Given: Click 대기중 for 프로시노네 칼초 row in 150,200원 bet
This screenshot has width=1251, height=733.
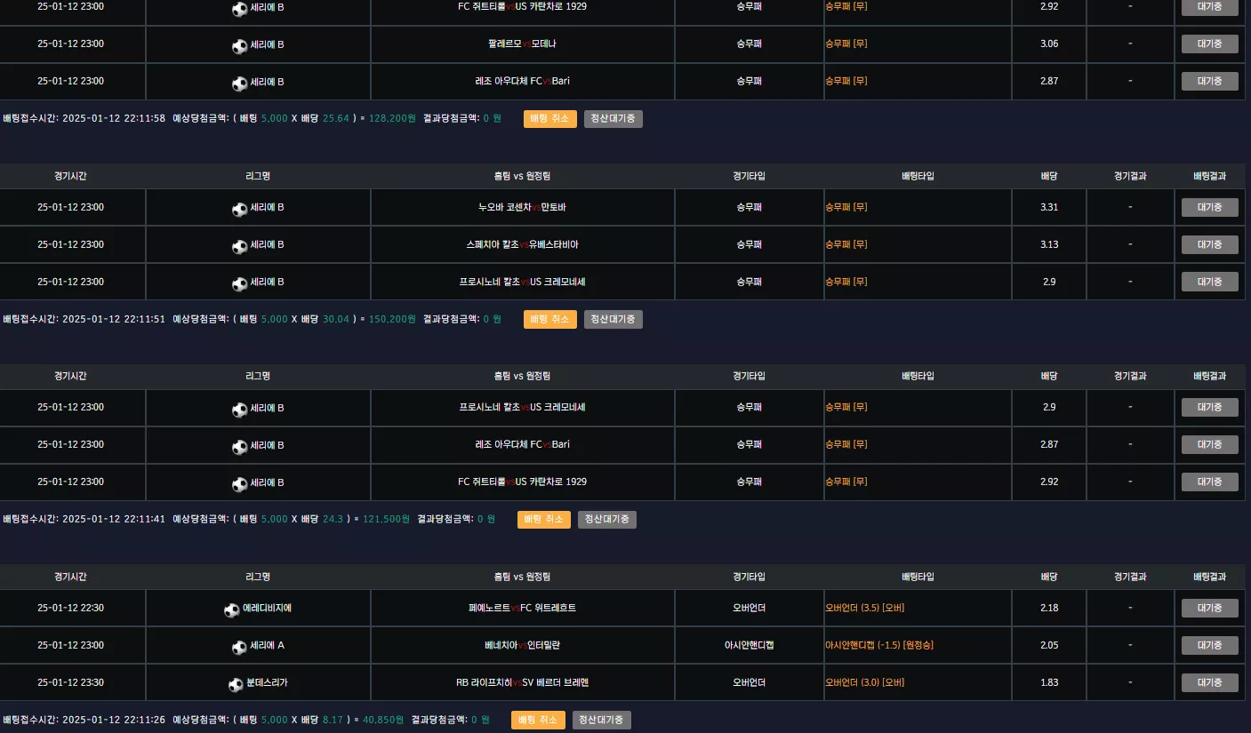Looking at the screenshot, I should point(1209,282).
